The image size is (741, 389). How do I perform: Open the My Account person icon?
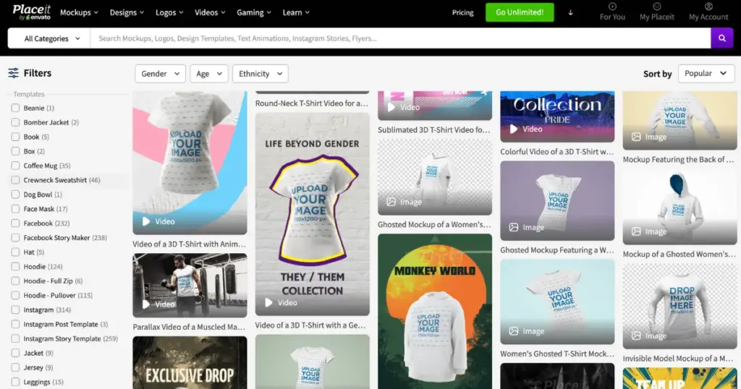tap(708, 7)
